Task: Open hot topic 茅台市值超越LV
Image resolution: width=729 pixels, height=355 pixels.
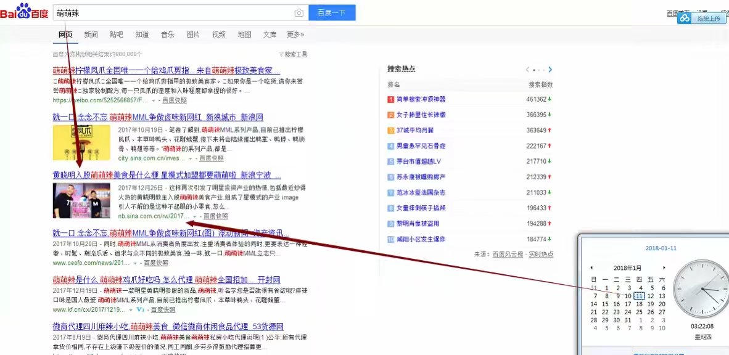Action: pos(418,161)
